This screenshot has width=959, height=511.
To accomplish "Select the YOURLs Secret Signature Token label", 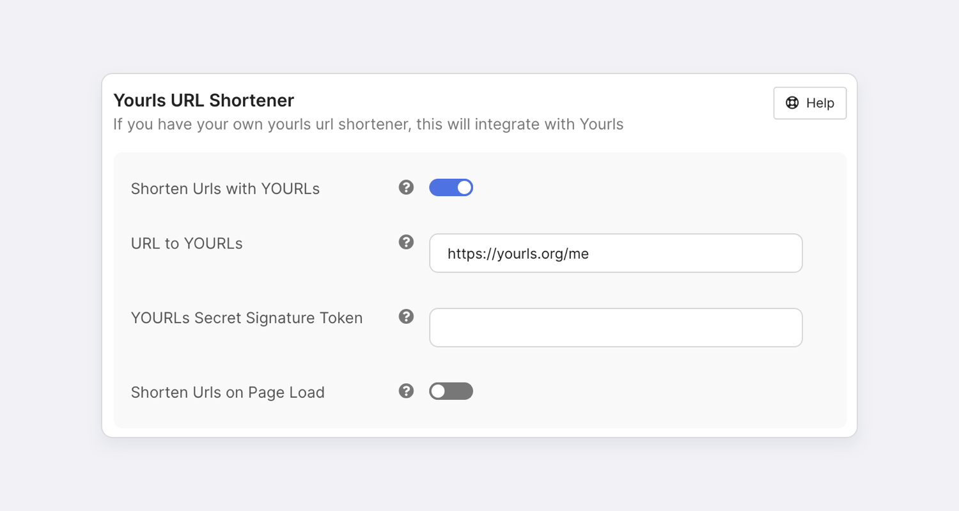I will click(247, 317).
